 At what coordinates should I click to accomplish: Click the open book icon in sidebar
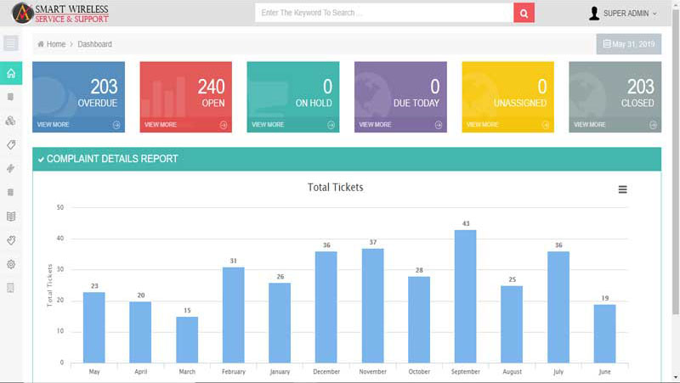click(x=11, y=217)
